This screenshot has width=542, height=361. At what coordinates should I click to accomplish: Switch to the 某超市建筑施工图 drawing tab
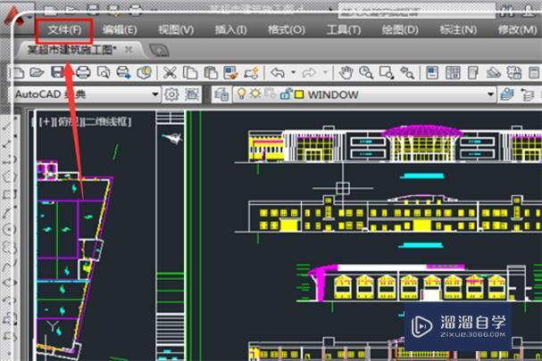(x=71, y=50)
